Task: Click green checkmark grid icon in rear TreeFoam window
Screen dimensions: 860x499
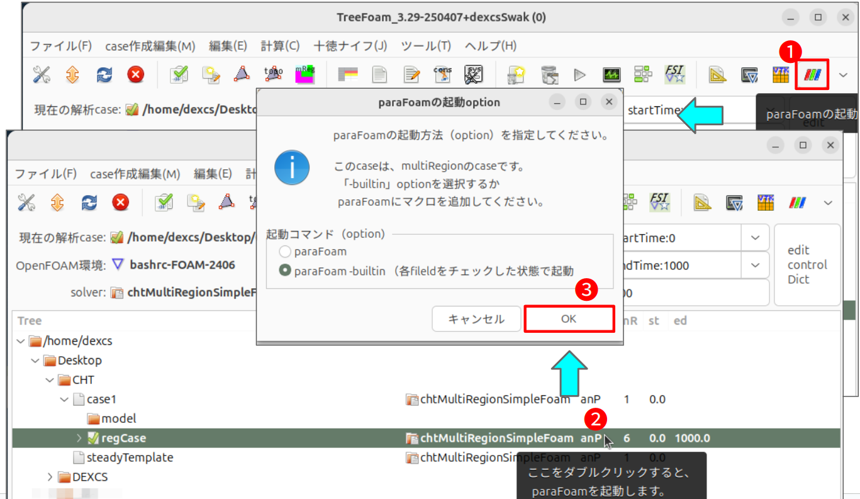Action: pyautogui.click(x=179, y=76)
